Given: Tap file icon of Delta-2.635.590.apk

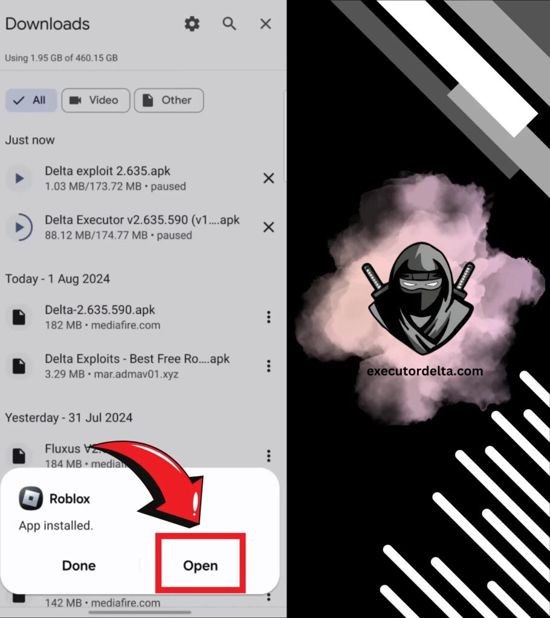Looking at the screenshot, I should [19, 317].
